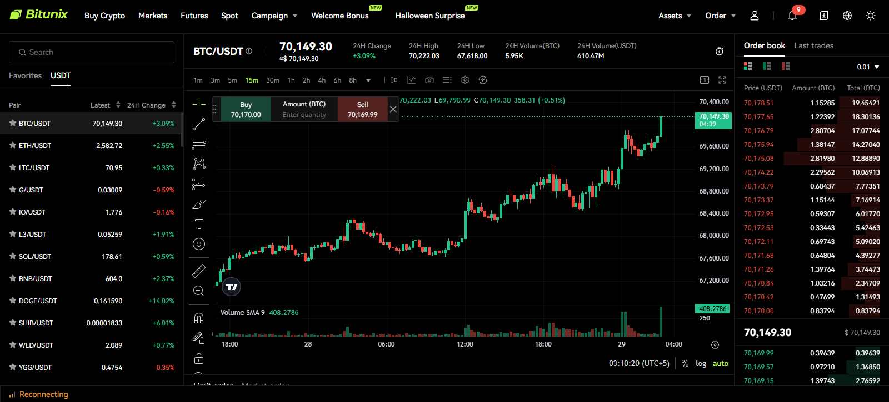889x402 pixels.
Task: Toggle light theme with sun icon
Action: (x=871, y=16)
